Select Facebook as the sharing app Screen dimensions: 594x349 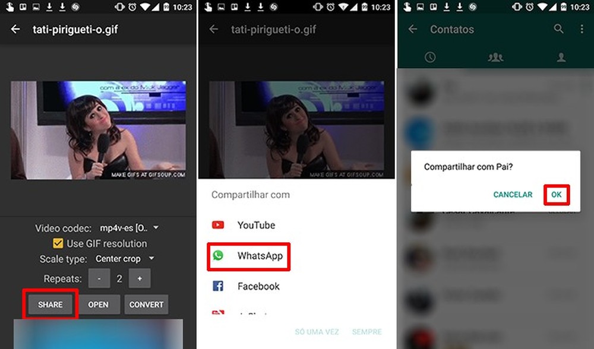tap(258, 286)
